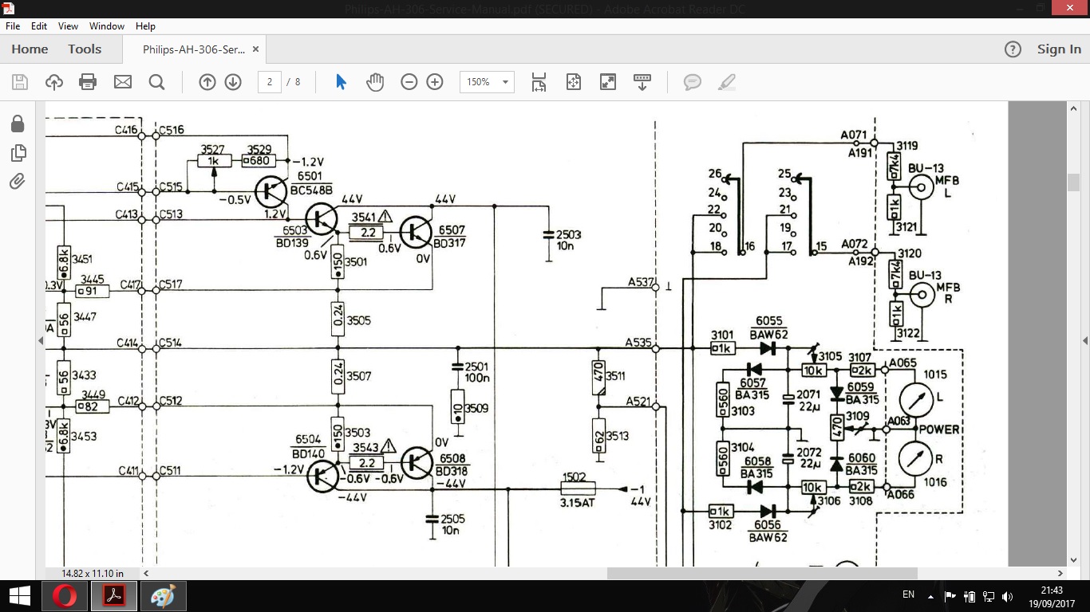Click the Save file icon
Screen dimensions: 1090x612
coord(20,82)
